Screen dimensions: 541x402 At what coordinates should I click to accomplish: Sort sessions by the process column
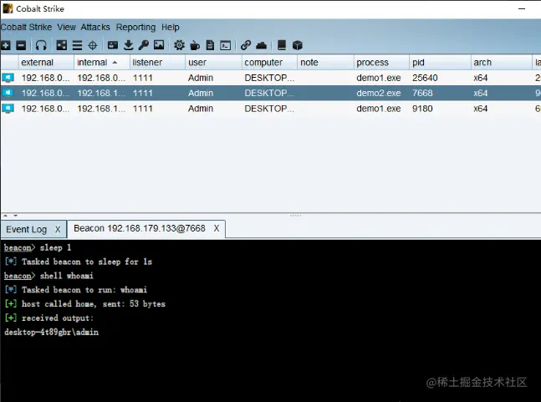[x=381, y=63]
